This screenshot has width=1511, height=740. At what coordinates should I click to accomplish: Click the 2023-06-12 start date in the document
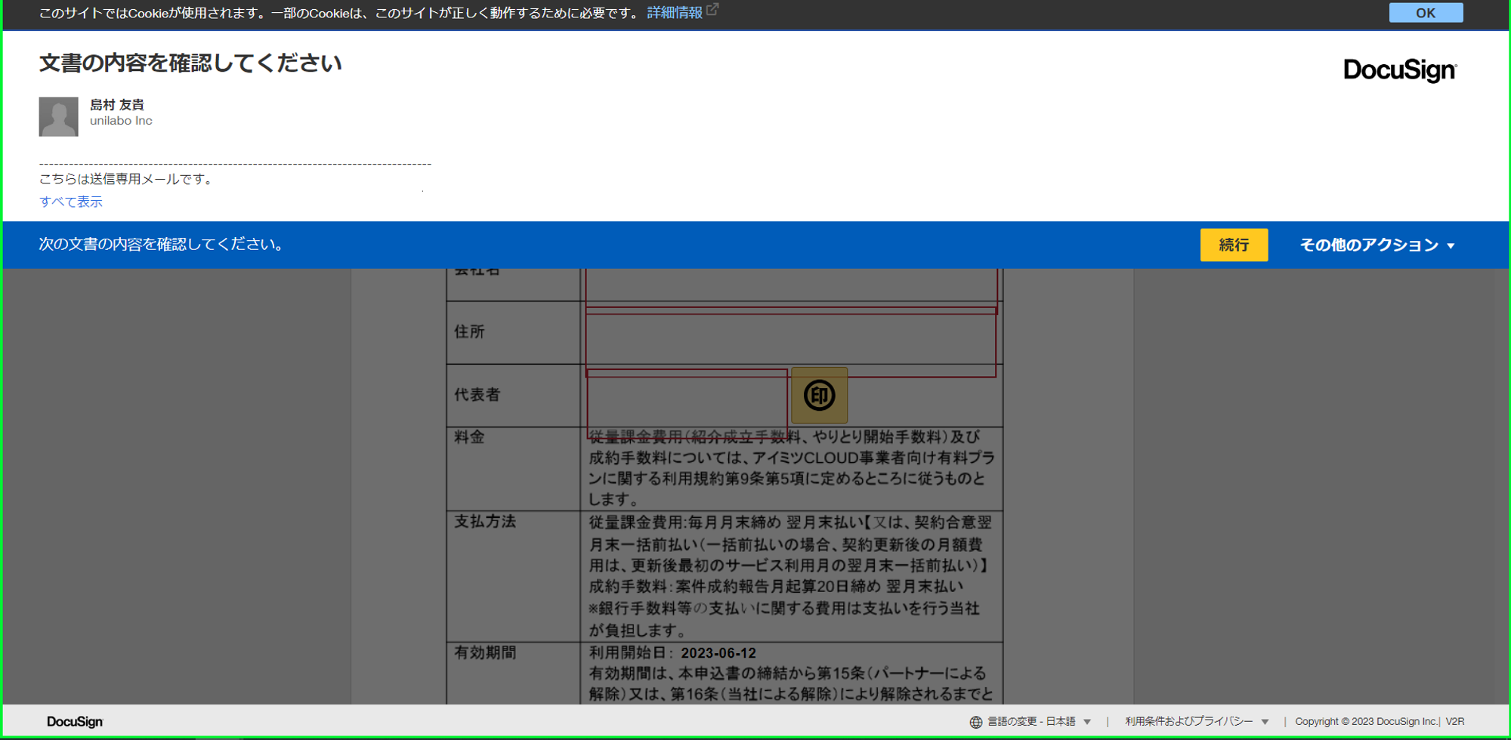click(x=718, y=653)
